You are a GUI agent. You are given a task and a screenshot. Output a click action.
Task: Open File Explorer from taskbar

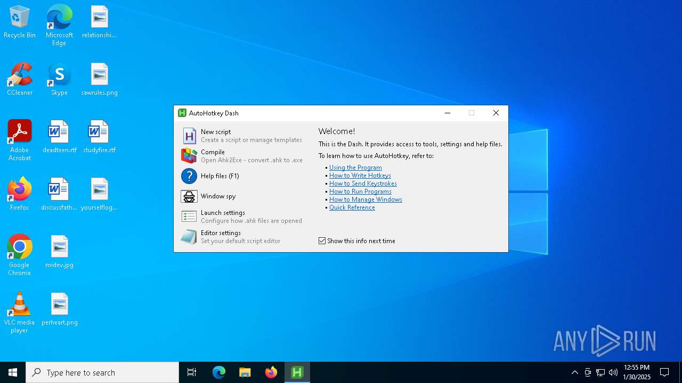click(x=245, y=372)
